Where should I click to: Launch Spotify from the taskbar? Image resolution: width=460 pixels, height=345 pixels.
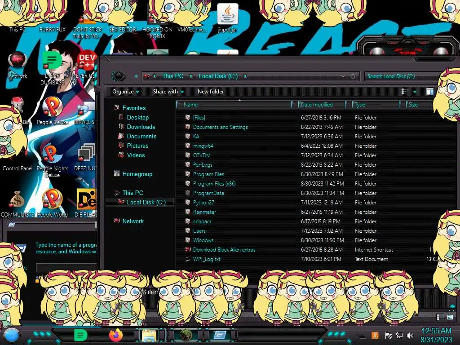click(81, 335)
